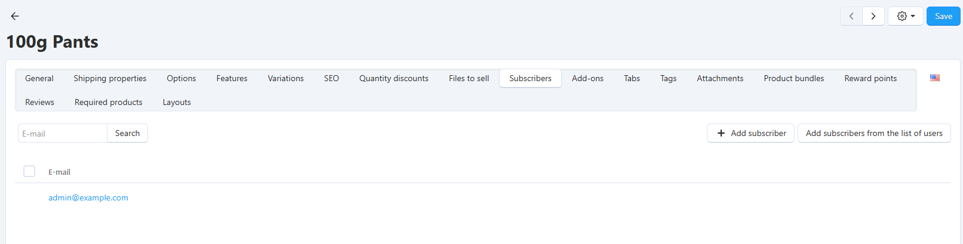Viewport: 963px width, 244px height.
Task: Open the admin@example.com subscriber link
Action: coord(88,197)
